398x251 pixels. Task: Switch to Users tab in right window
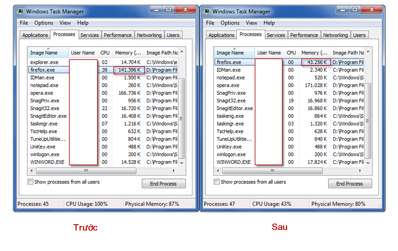(359, 35)
